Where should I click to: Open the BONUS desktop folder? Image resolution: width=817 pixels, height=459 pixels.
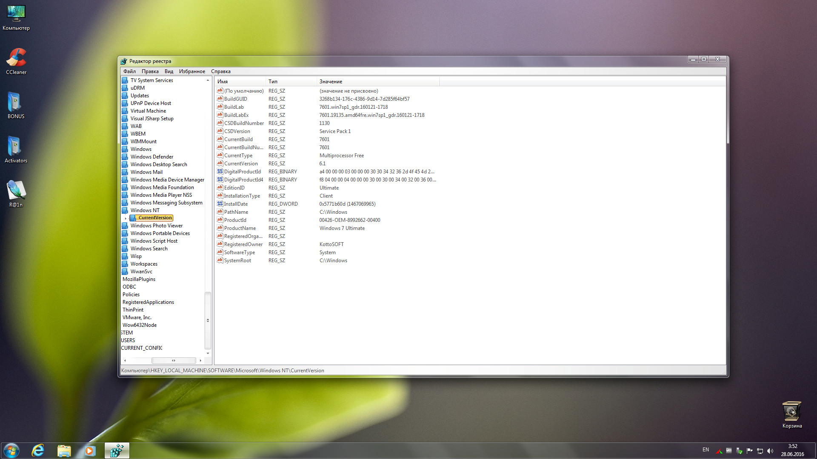click(x=16, y=105)
